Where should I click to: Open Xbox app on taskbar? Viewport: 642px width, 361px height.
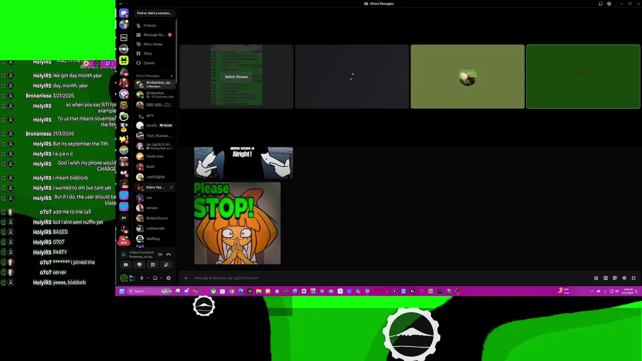[213, 291]
